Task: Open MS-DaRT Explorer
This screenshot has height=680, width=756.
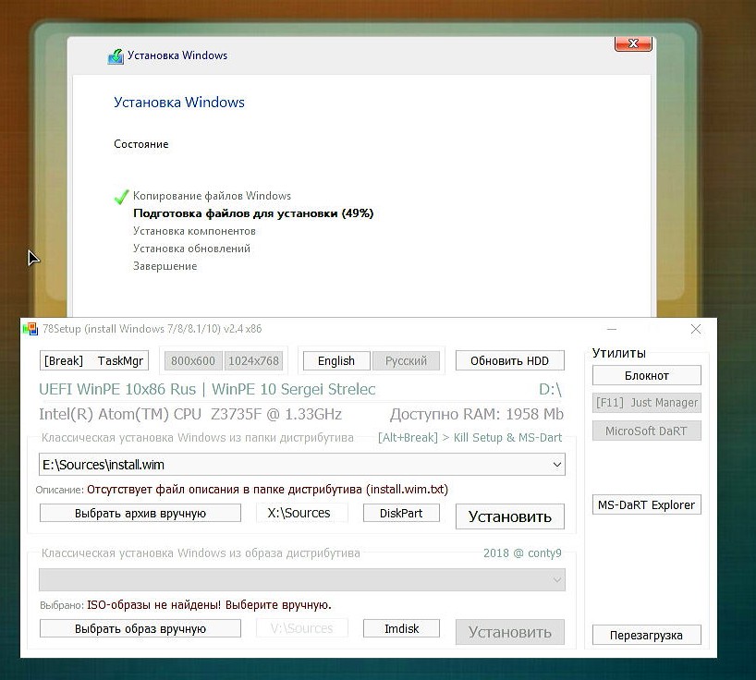Action: click(647, 504)
